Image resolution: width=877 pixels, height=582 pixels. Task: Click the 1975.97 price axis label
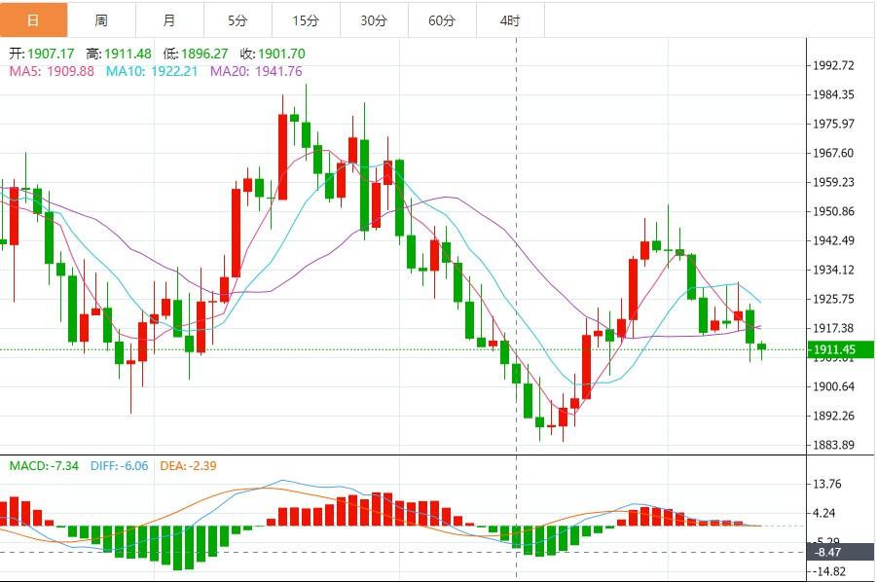click(833, 124)
